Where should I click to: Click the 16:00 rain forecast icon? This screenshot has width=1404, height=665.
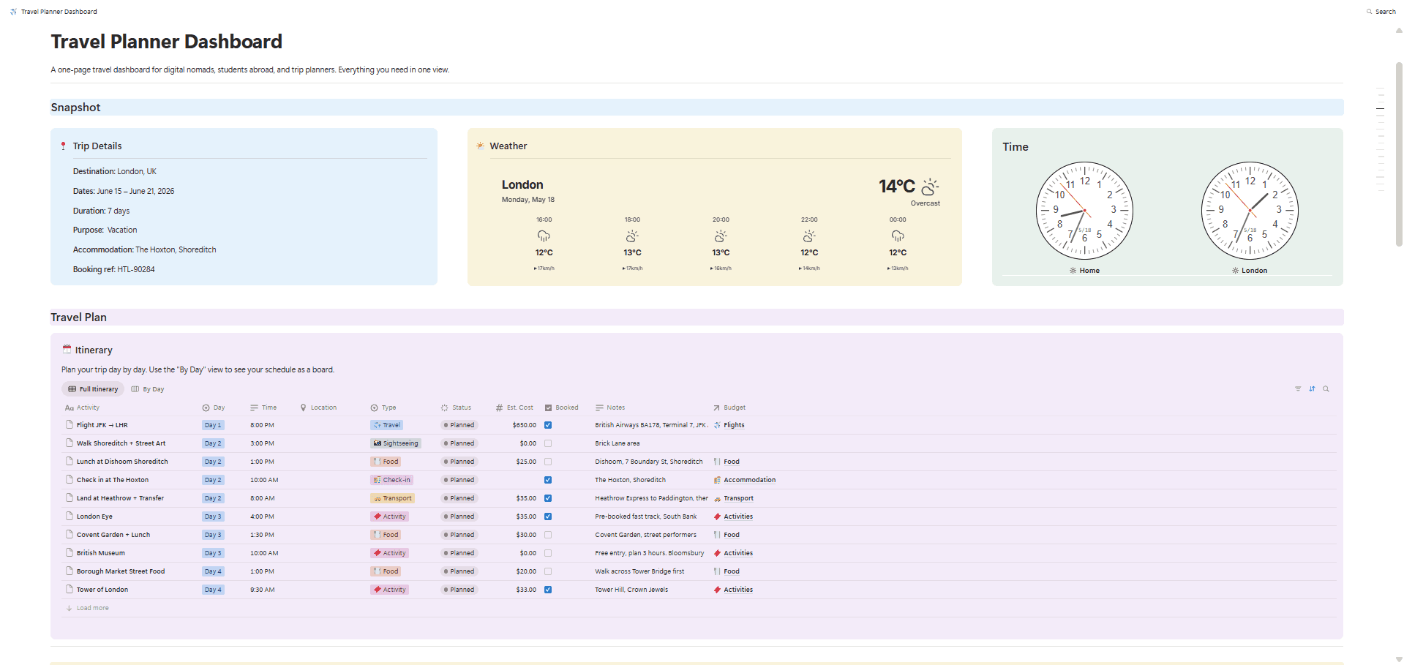click(544, 236)
